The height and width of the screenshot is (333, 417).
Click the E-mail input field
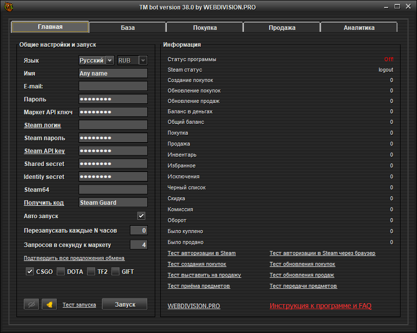[113, 86]
